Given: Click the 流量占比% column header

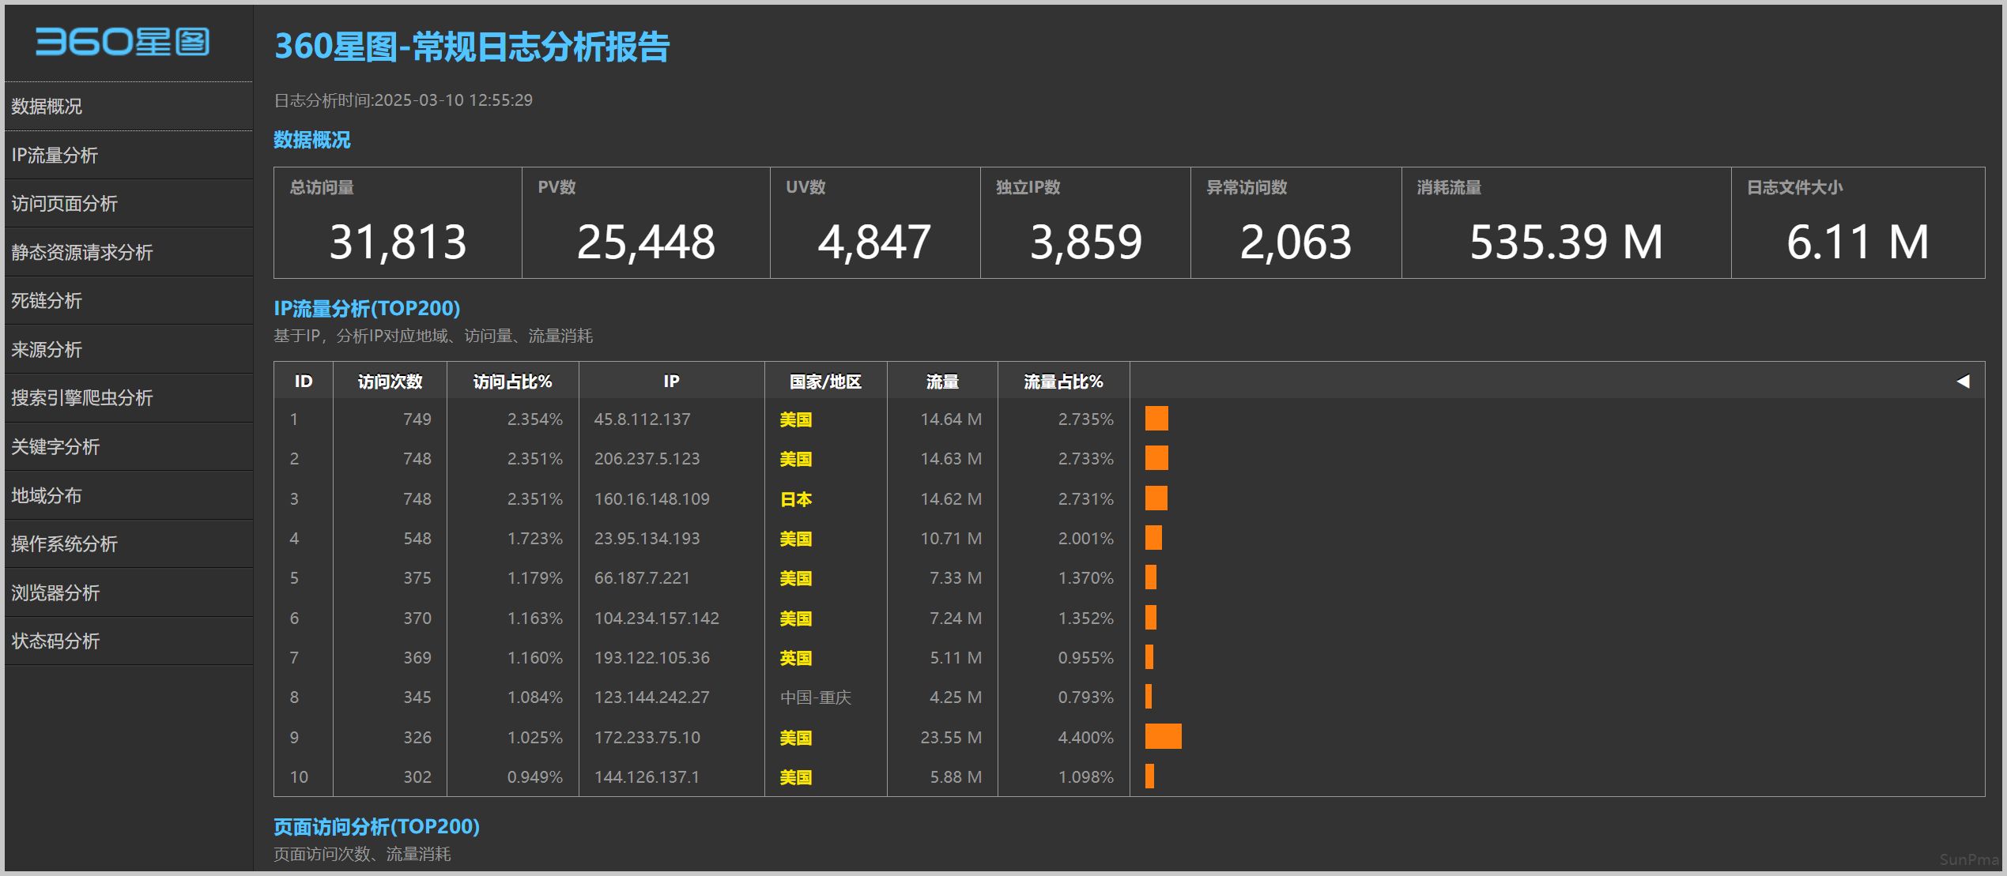Looking at the screenshot, I should point(1064,382).
